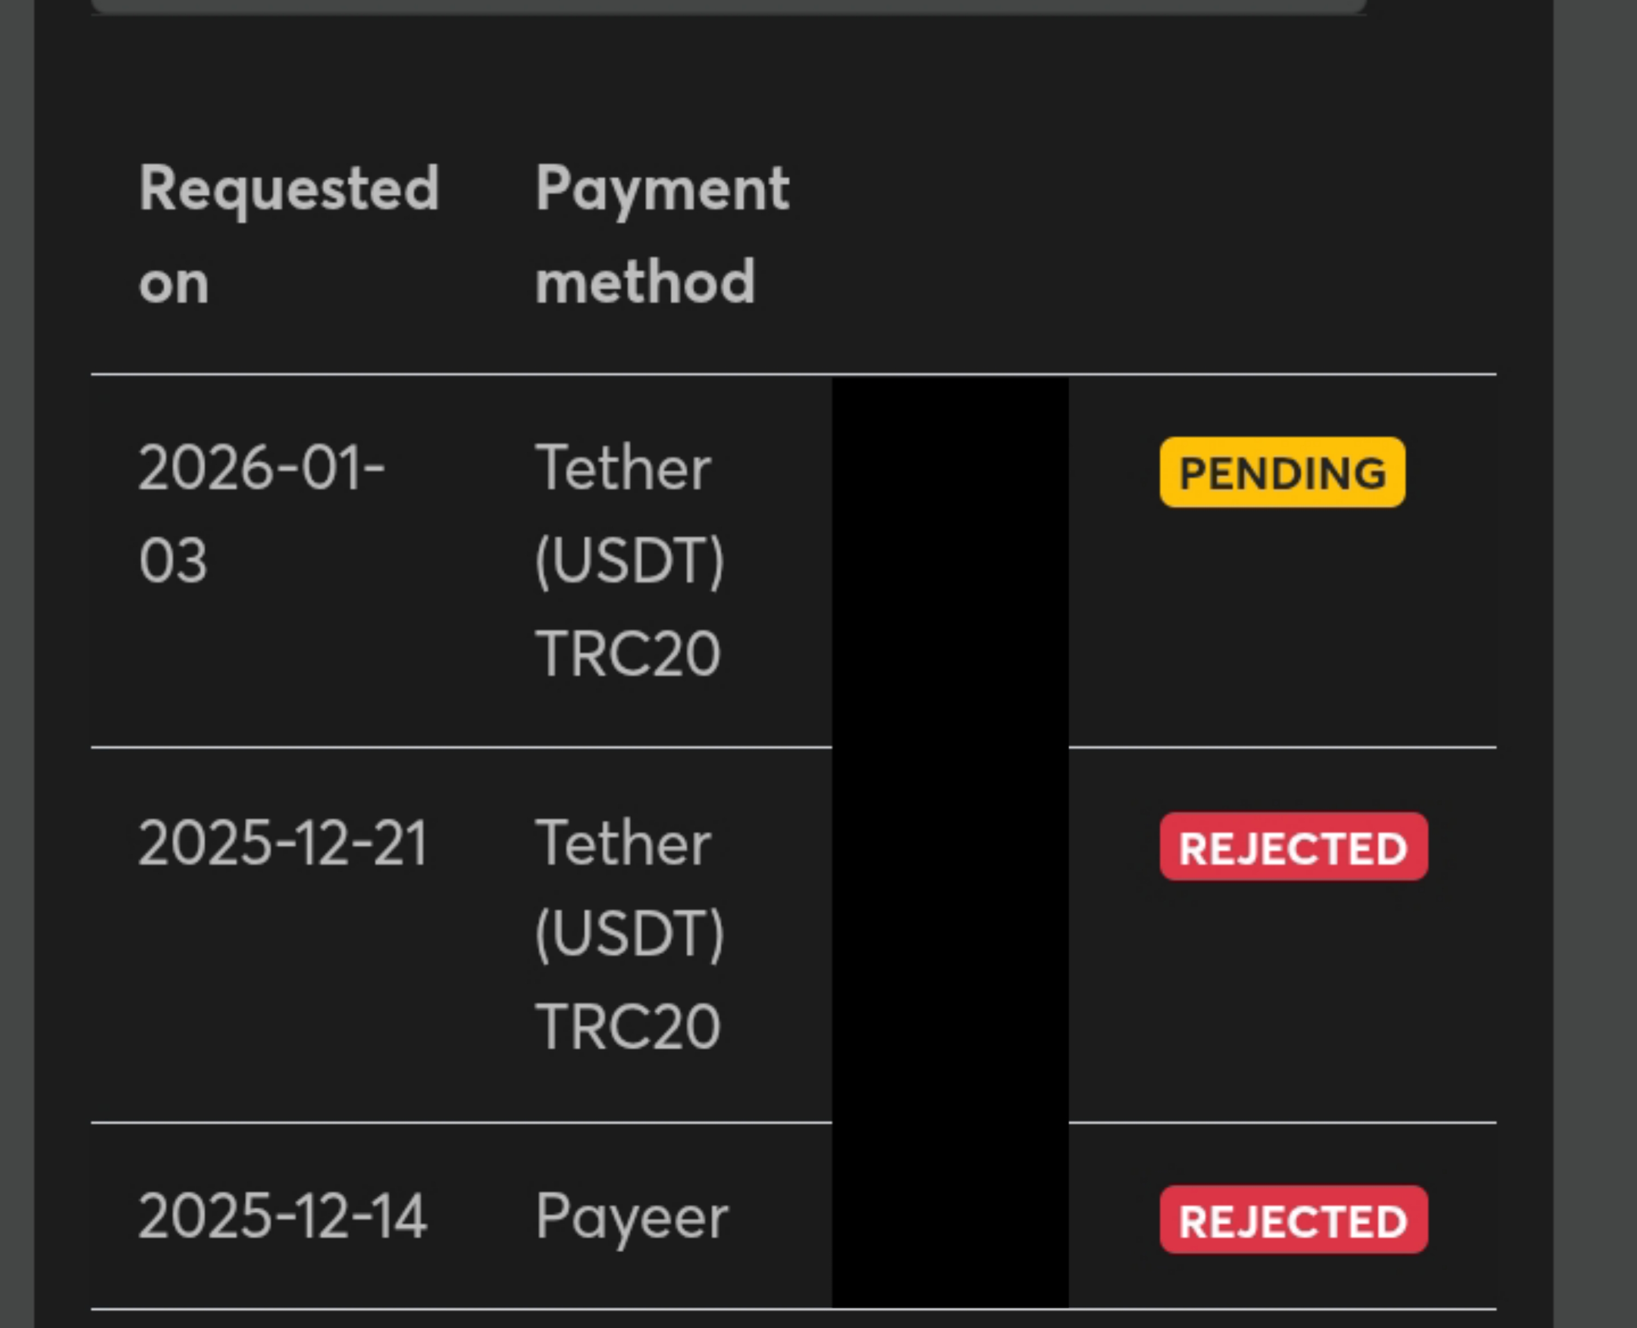Click the gray bar above the table
The image size is (1637, 1328).
(727, 6)
